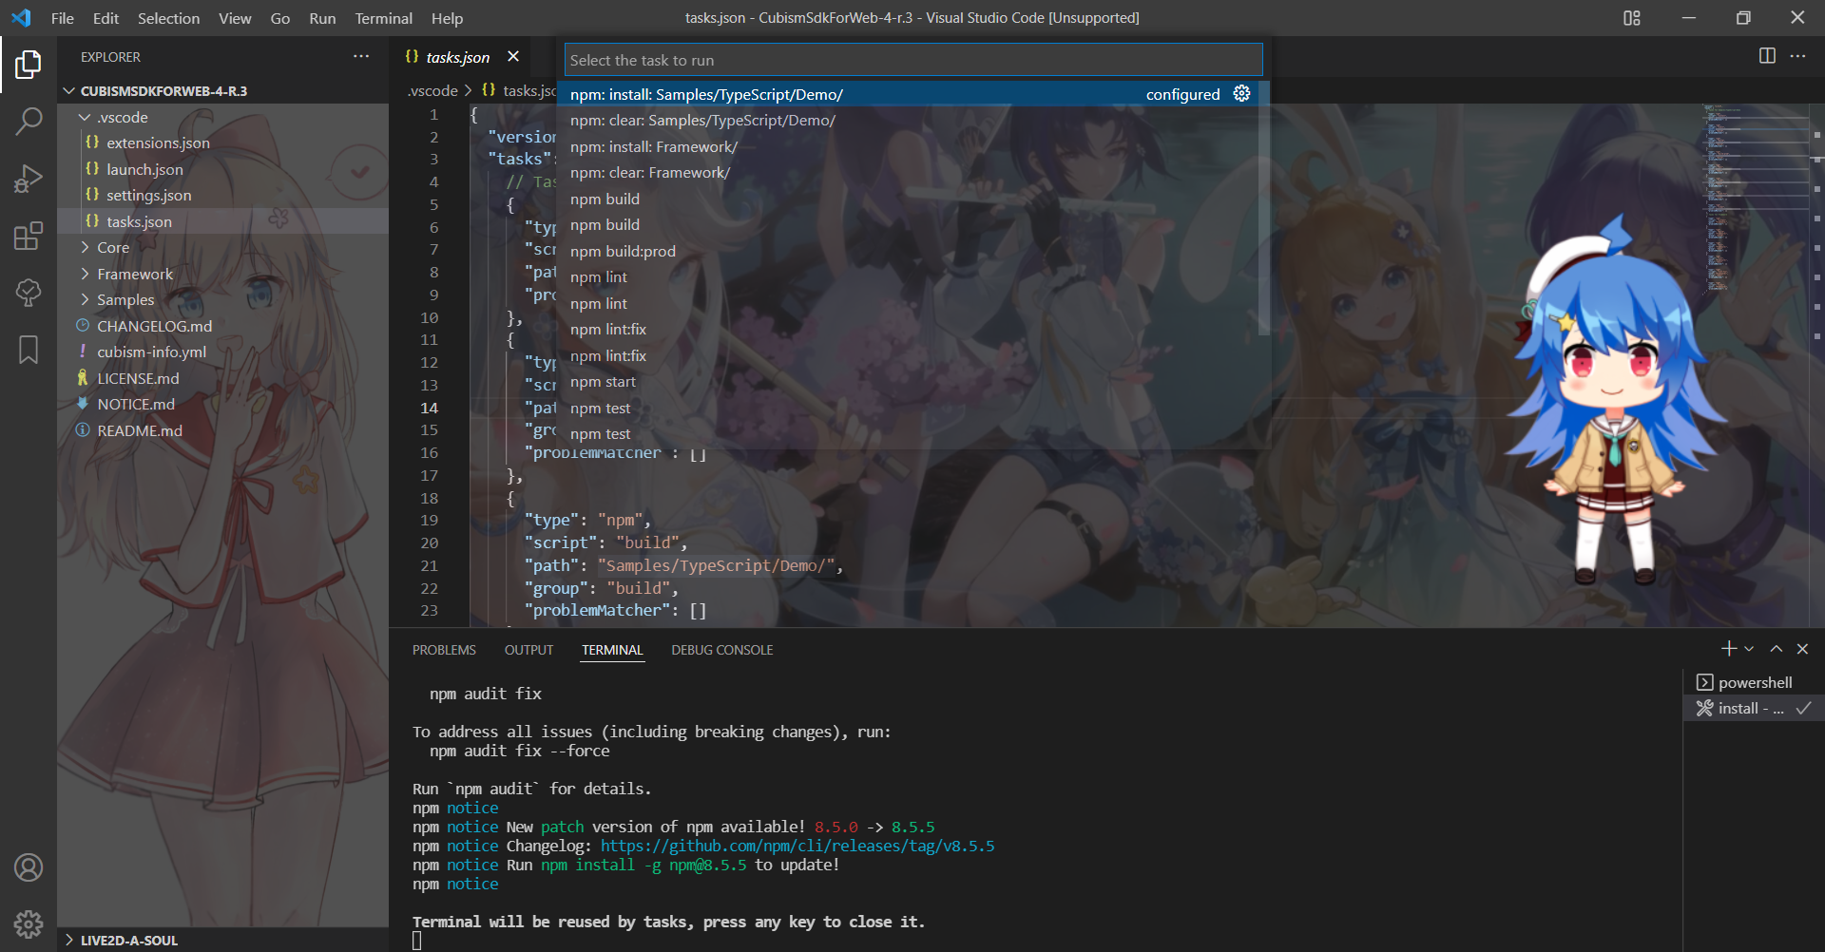Viewport: 1825px width, 952px height.
Task: Maximize the terminal panel size
Action: click(x=1776, y=649)
